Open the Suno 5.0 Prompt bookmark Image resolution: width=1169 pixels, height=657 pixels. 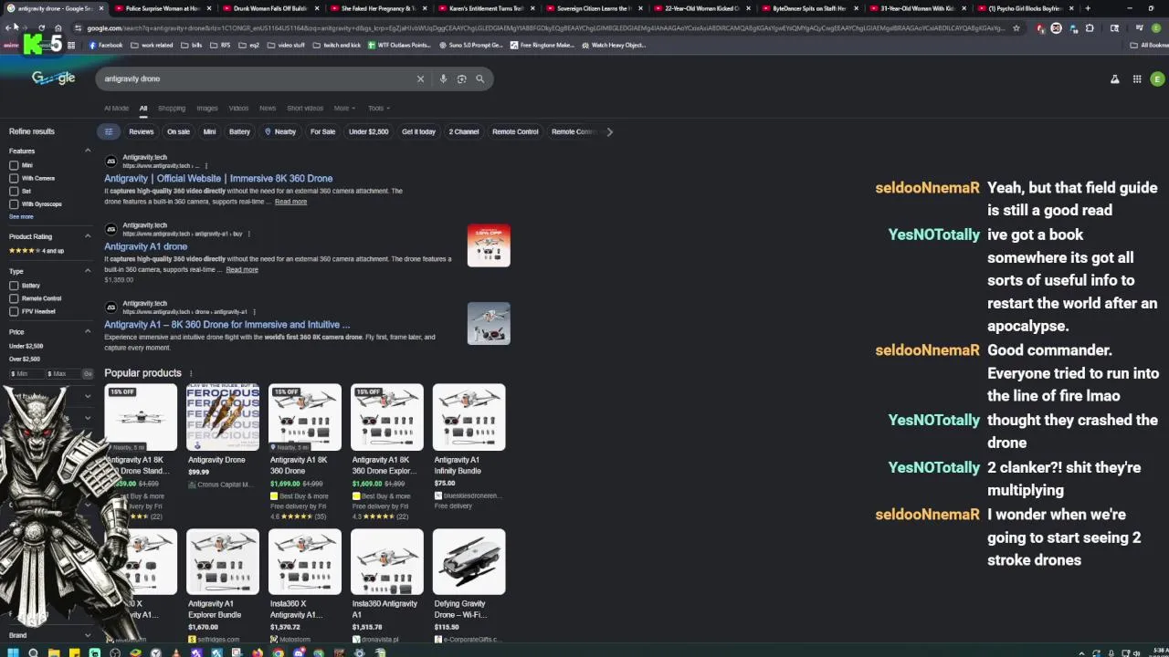click(471, 45)
